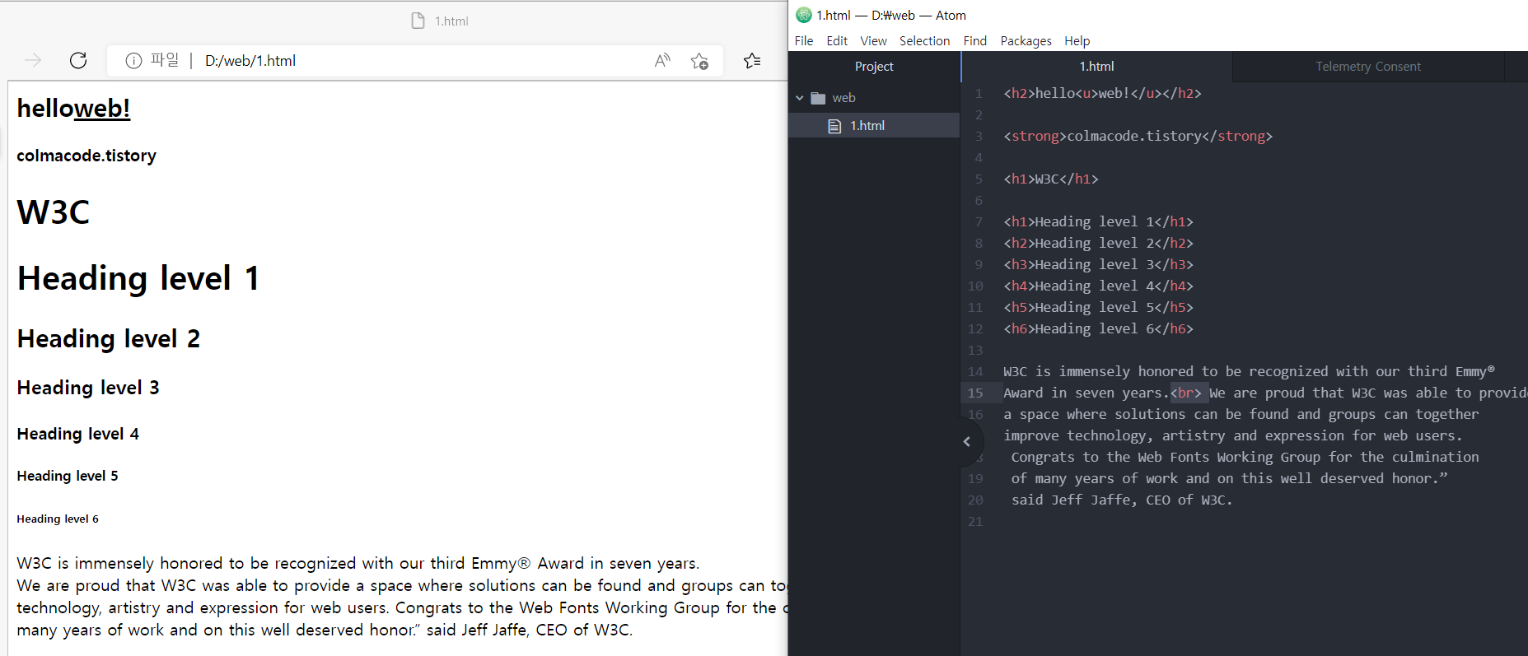Click line number 1 in the gutter
Viewport: 1528px width, 656px height.
coord(979,94)
